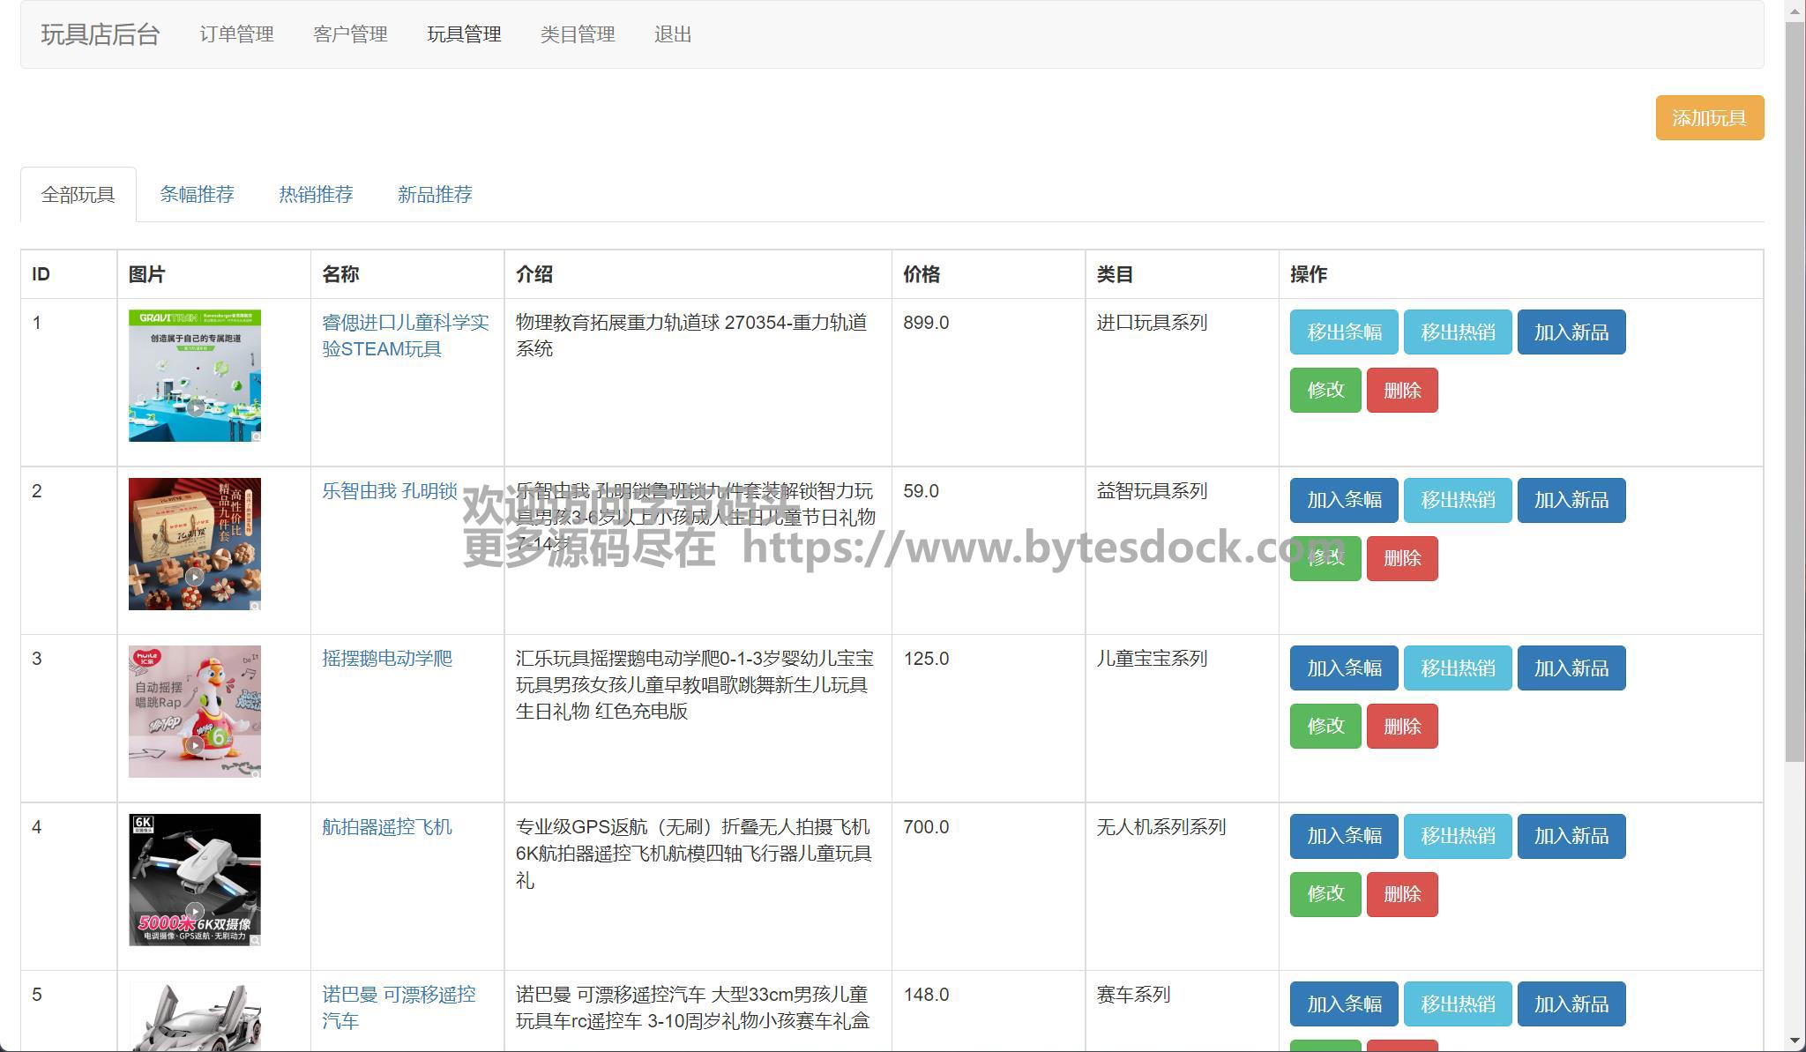Image resolution: width=1806 pixels, height=1052 pixels.
Task: Switch to the 条幅推荐 tab
Action: tap(197, 194)
